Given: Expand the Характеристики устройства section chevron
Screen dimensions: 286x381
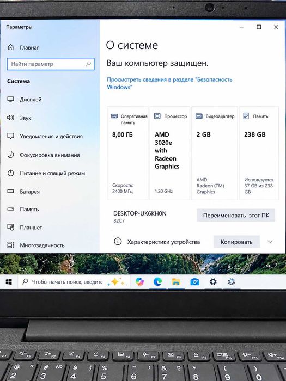Looking at the screenshot, I should (x=270, y=242).
